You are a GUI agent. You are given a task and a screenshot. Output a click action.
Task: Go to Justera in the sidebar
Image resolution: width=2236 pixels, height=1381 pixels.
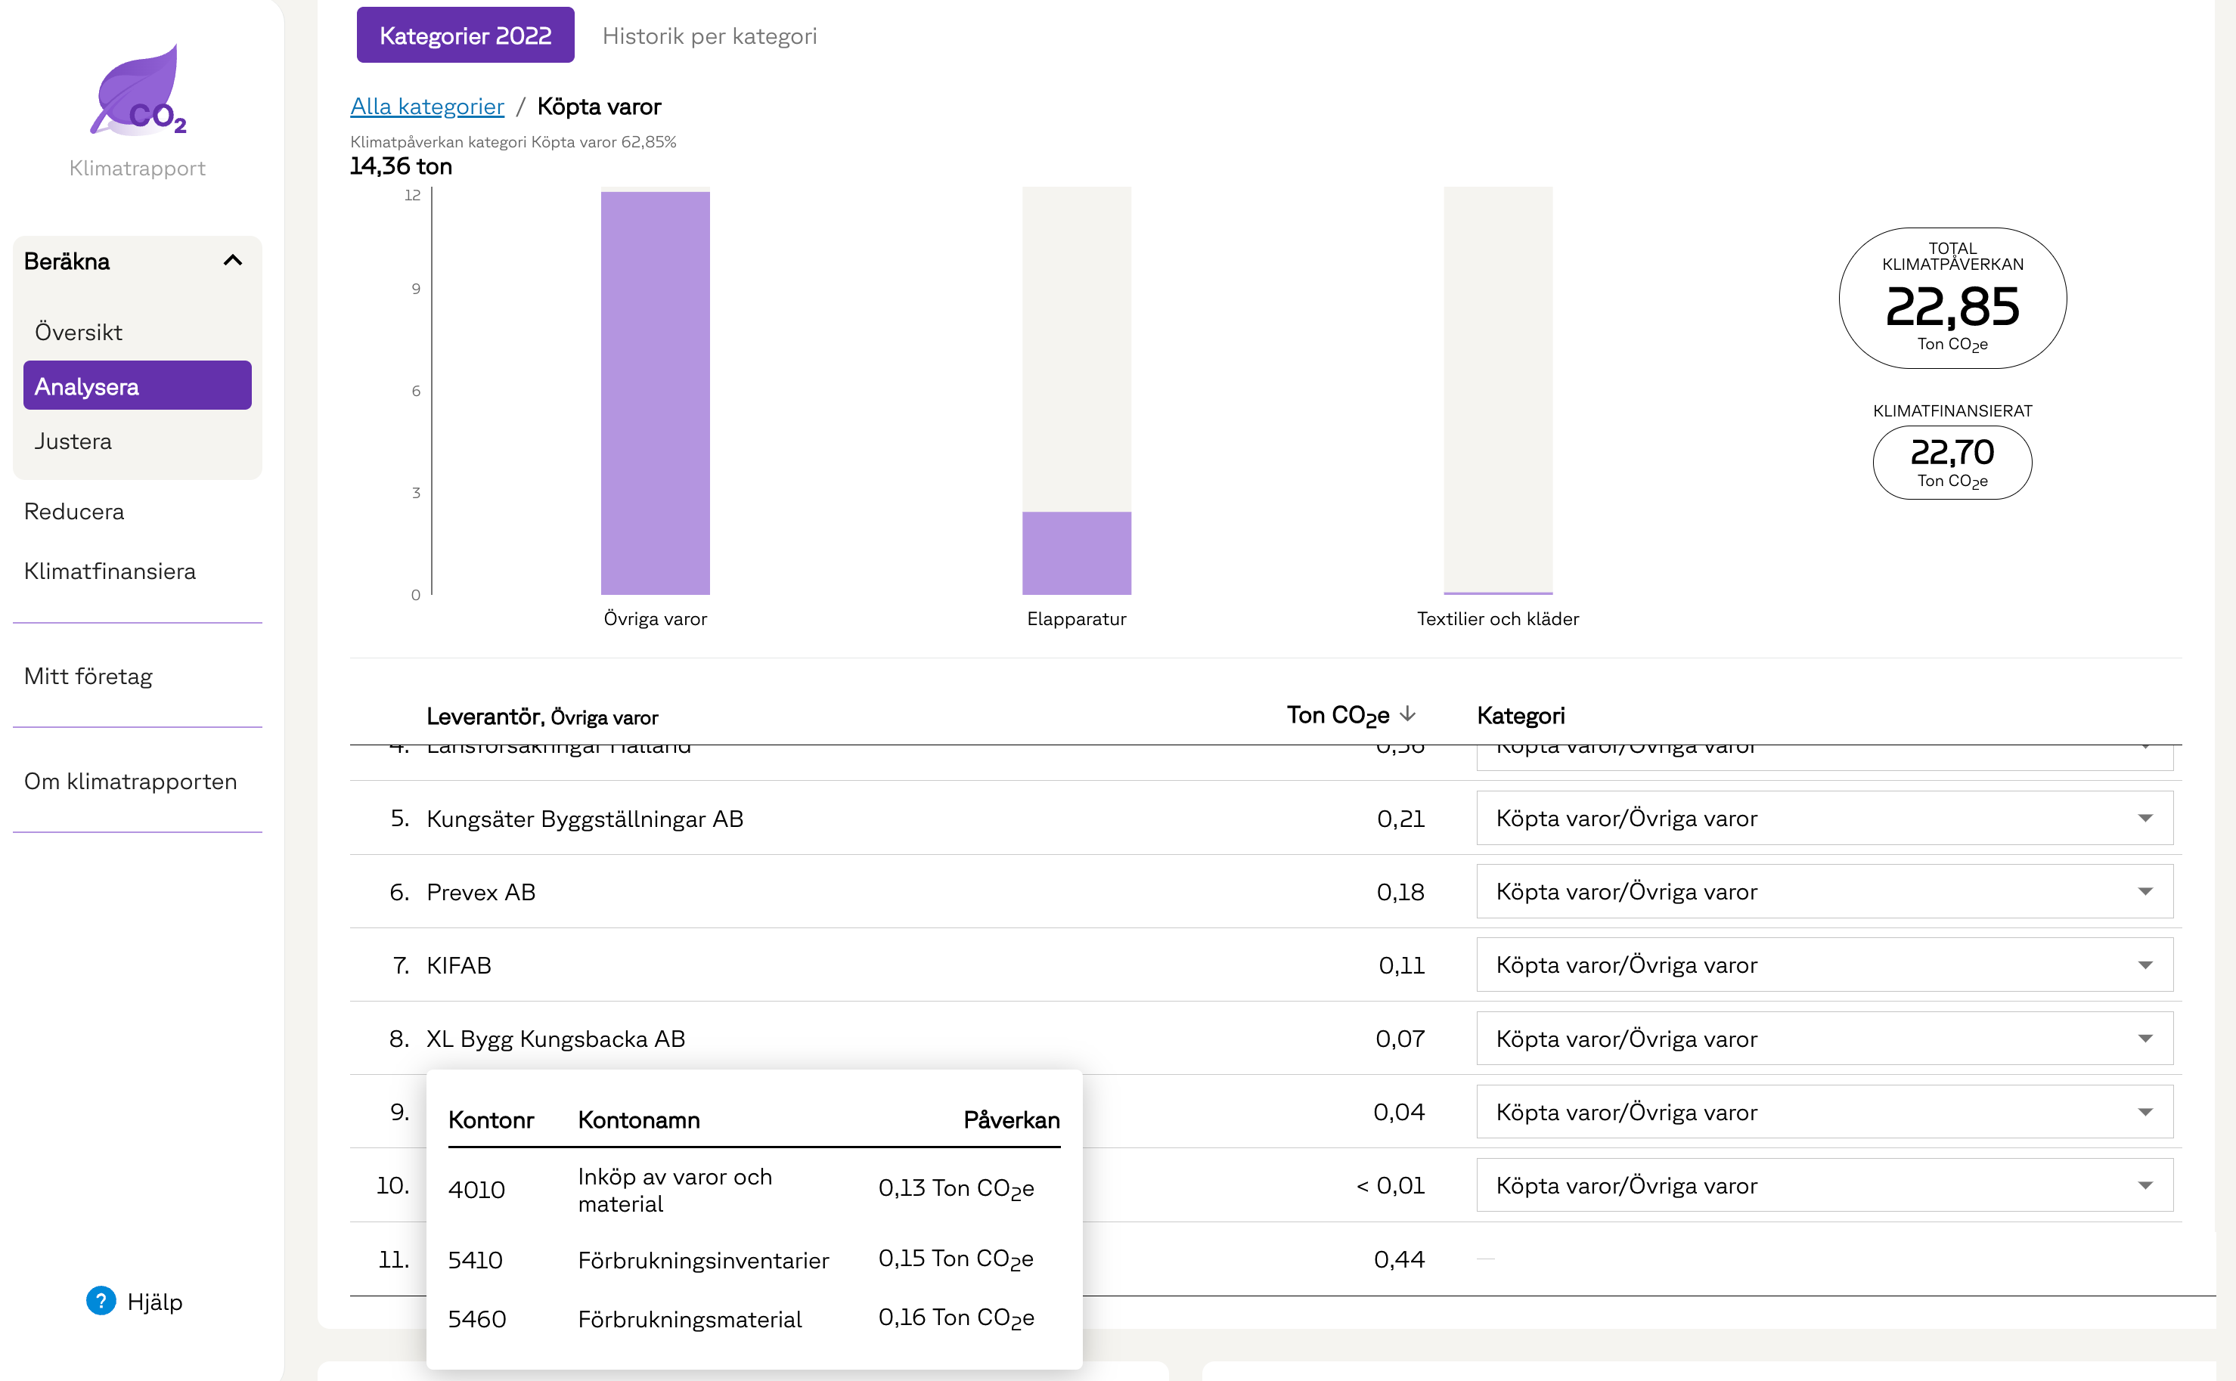pos(73,441)
